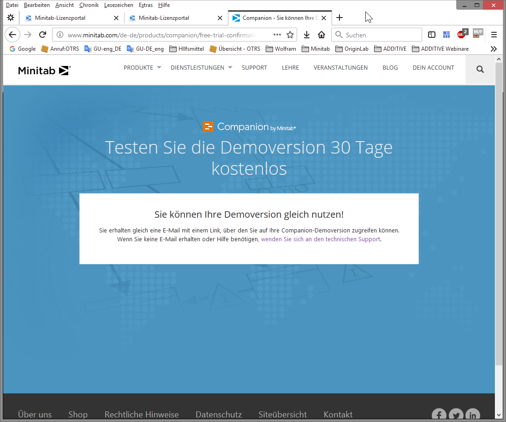Open the Google bookmark

[x=23, y=49]
